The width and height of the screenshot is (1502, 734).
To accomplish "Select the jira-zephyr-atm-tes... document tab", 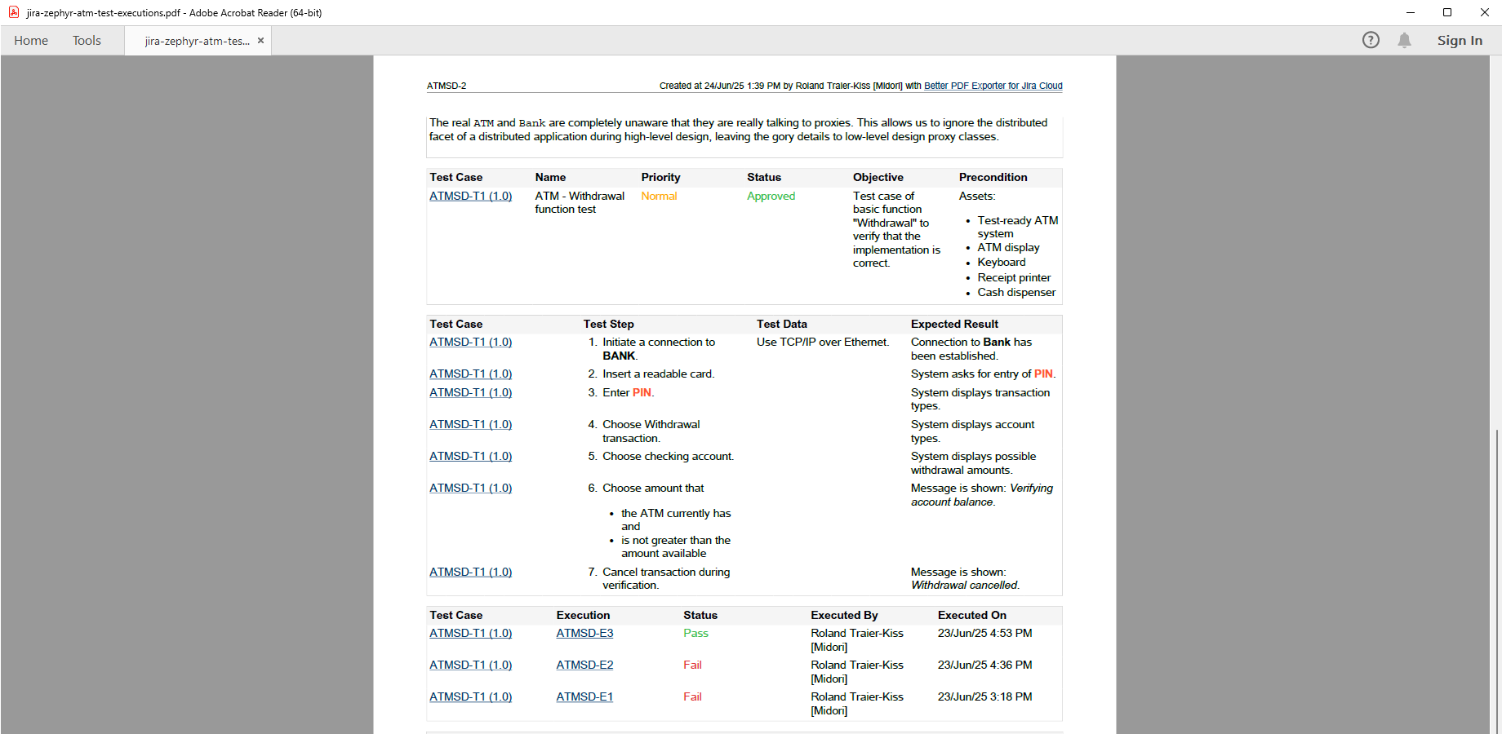I will 197,41.
